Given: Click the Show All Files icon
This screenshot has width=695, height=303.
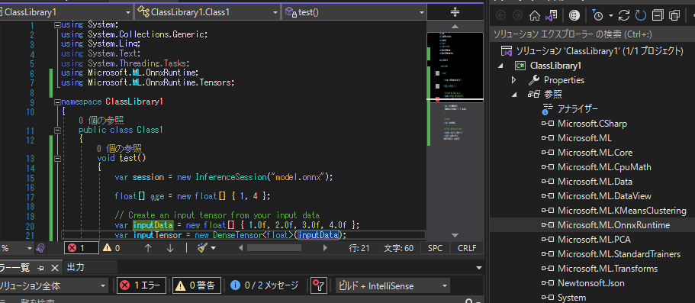Looking at the screenshot, I should pos(674,15).
